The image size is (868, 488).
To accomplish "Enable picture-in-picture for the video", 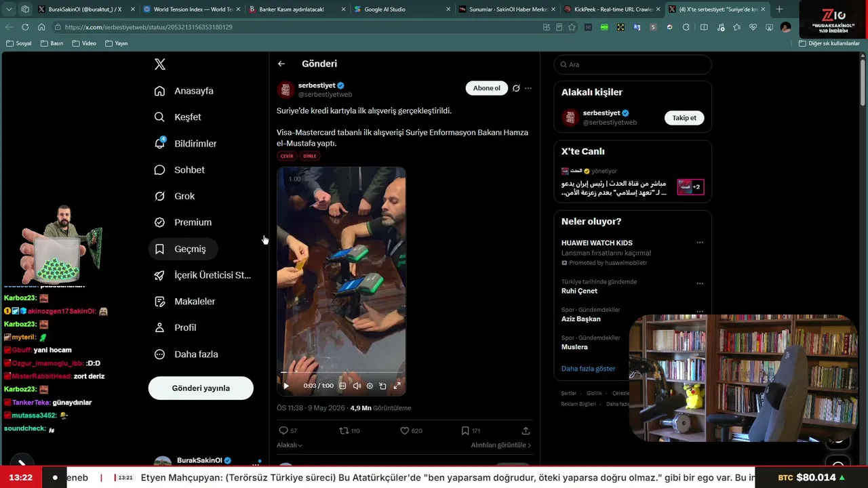I will click(x=383, y=386).
